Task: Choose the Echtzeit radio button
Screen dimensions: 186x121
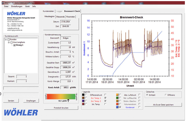Action: 148,95
